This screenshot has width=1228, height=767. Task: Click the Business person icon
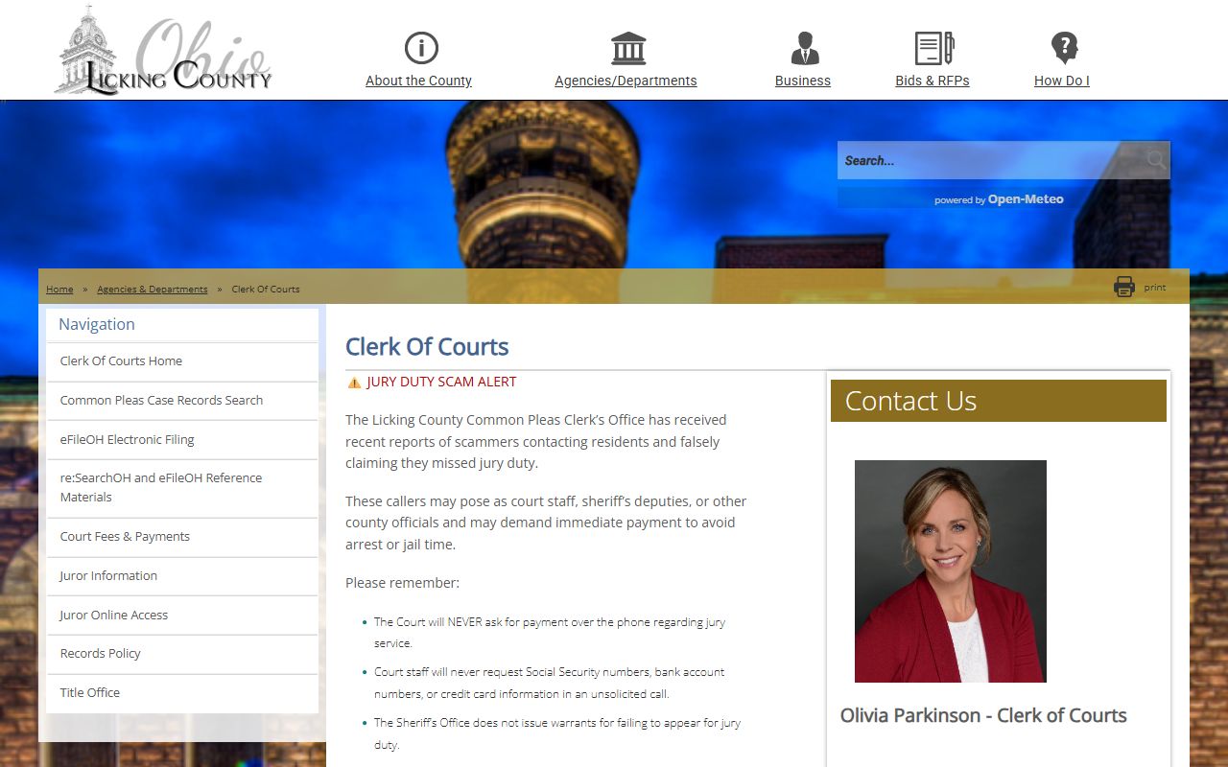[805, 48]
